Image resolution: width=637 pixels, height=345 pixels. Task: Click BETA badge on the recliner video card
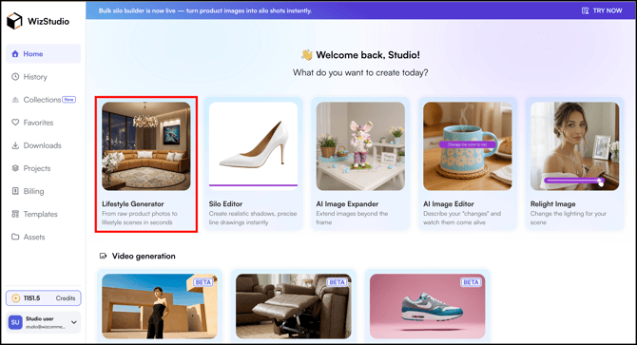pos(338,282)
